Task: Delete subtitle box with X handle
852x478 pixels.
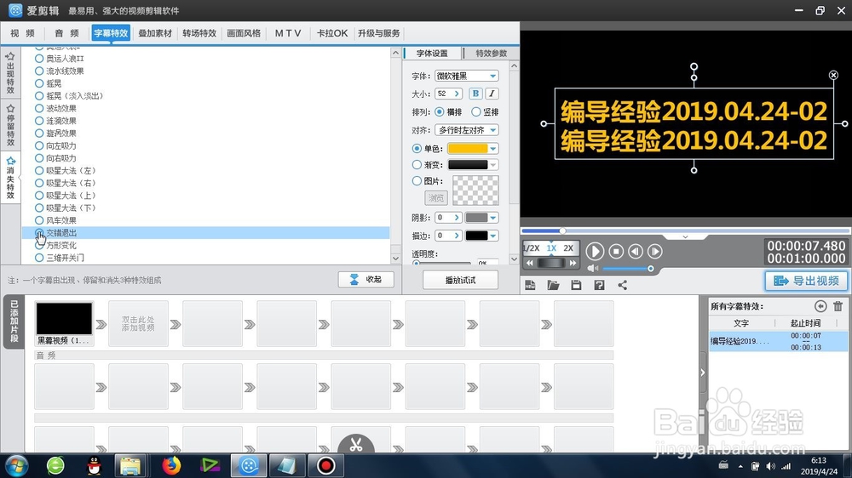Action: [x=833, y=75]
